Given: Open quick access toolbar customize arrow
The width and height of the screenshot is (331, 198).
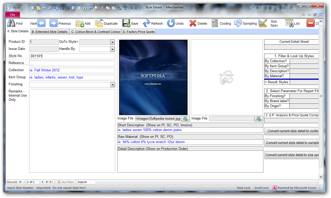Looking at the screenshot, I should pyautogui.click(x=136, y=8).
